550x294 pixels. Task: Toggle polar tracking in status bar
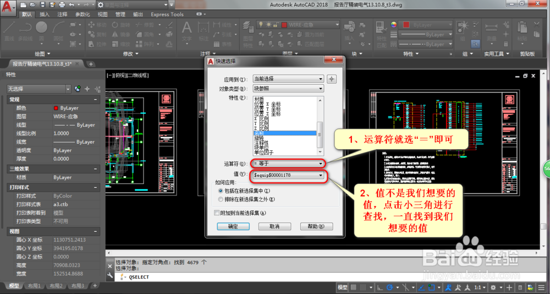click(x=391, y=287)
